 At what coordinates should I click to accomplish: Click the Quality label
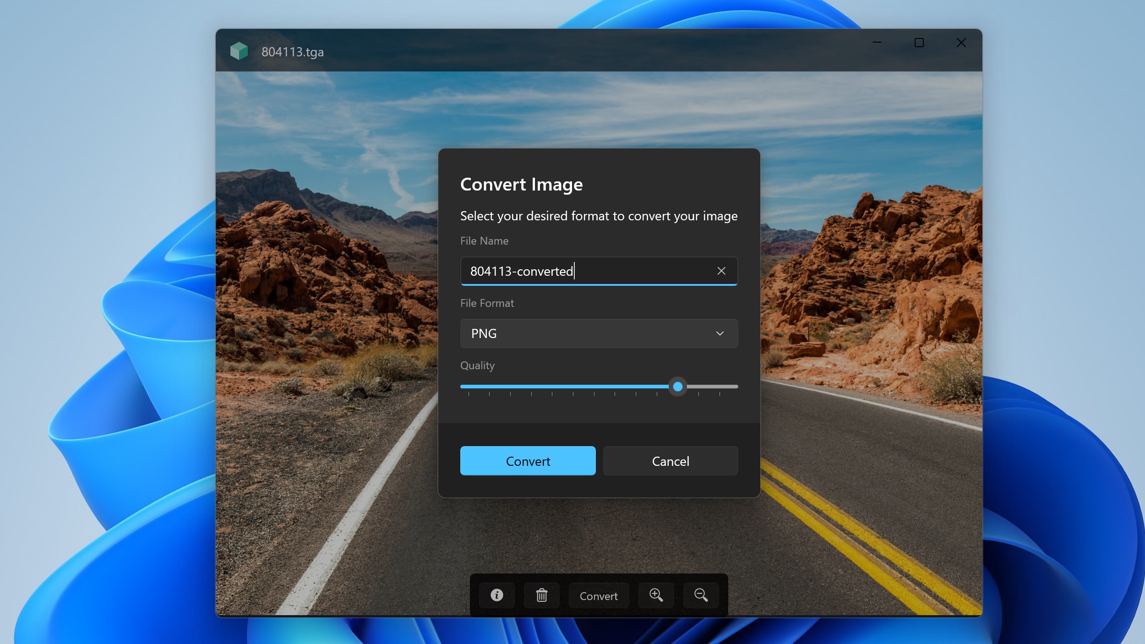point(477,366)
